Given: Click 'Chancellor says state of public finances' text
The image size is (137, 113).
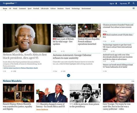Looking at the screenshot, I should point(73,63).
